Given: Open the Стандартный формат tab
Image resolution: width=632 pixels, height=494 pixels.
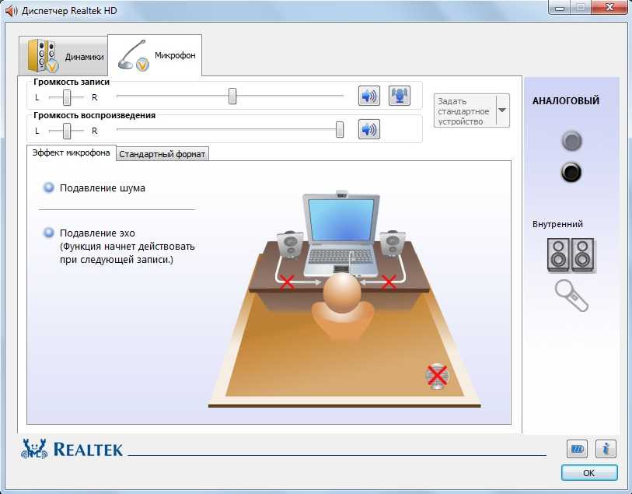Looking at the screenshot, I should (x=162, y=154).
